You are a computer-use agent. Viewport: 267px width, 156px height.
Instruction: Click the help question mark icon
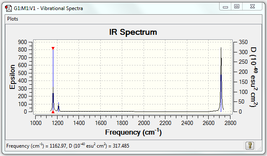tap(250, 146)
